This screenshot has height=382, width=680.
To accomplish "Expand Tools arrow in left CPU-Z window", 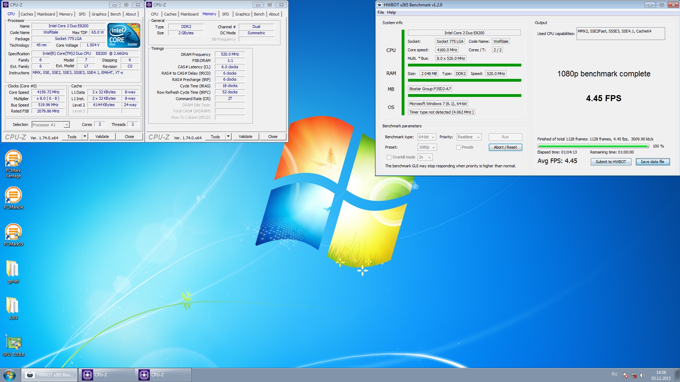I will coord(85,137).
